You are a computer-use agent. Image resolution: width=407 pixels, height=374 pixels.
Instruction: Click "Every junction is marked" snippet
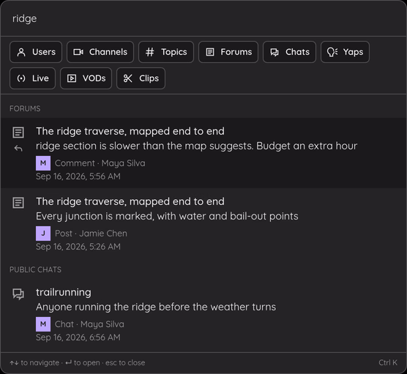pyautogui.click(x=167, y=216)
